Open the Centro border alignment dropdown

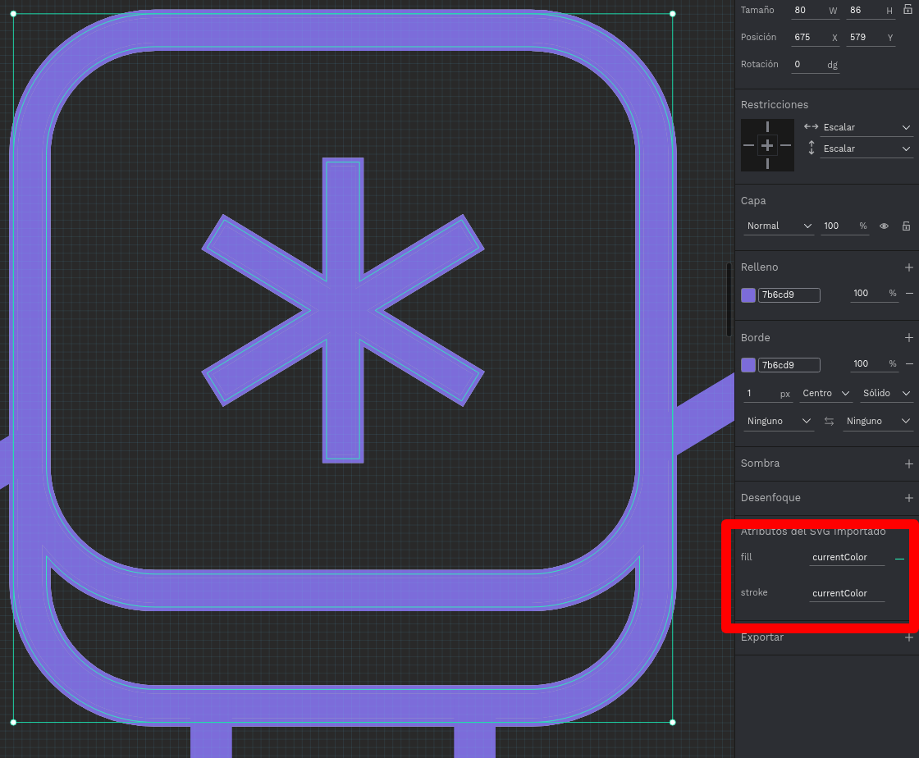click(825, 393)
